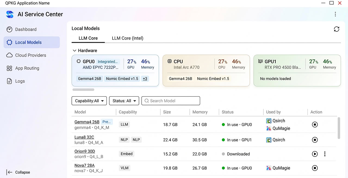Start the Orion9 30D model
Viewport: 348px width, 178px height.
click(315, 154)
